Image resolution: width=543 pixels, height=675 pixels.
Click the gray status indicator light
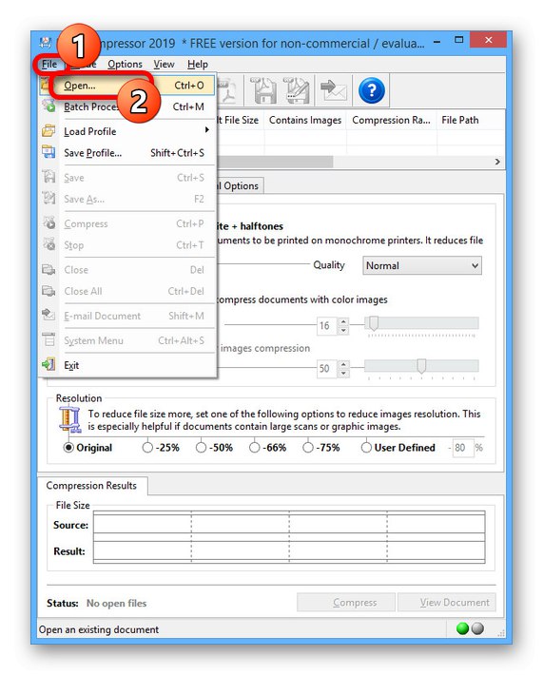pyautogui.click(x=477, y=628)
